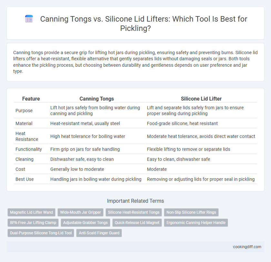Screen dimensions: 271x262
Task: Open the Quick-Release Lid Magnet tag
Action: (x=137, y=223)
